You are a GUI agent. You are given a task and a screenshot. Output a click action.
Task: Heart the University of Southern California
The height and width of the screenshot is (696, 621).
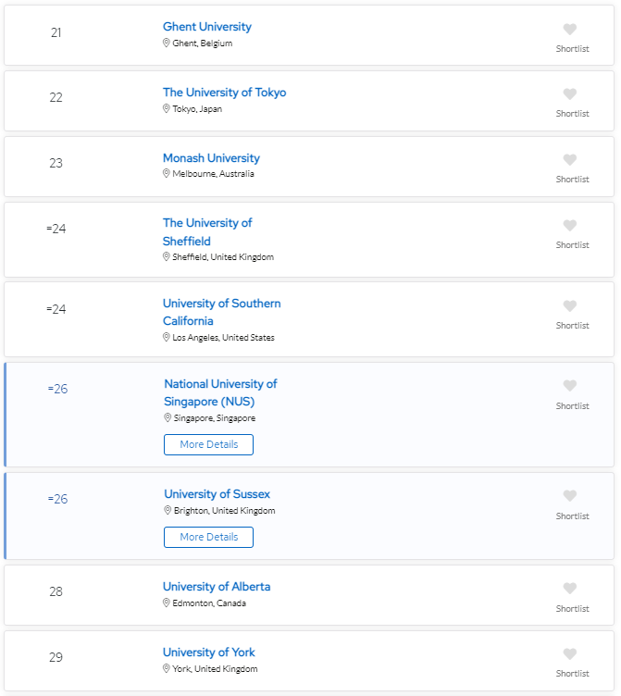(569, 305)
